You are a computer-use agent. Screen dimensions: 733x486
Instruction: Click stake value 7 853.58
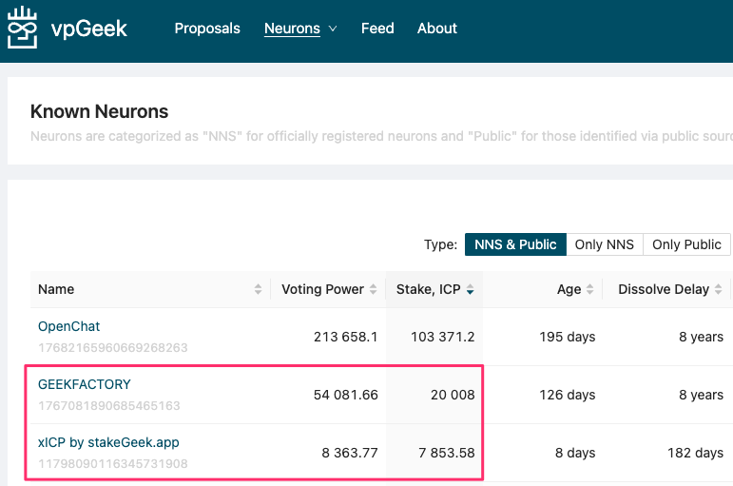click(447, 453)
